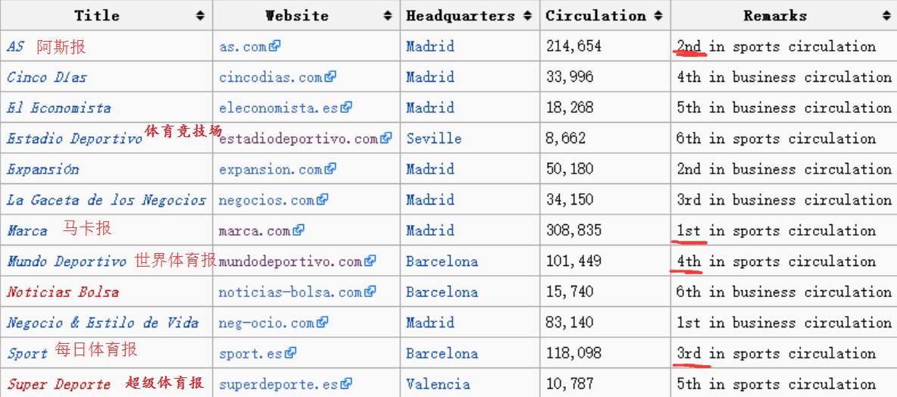This screenshot has height=397, width=897.
Task: Visit the estadiodeportivo.com website link
Action: (298, 139)
